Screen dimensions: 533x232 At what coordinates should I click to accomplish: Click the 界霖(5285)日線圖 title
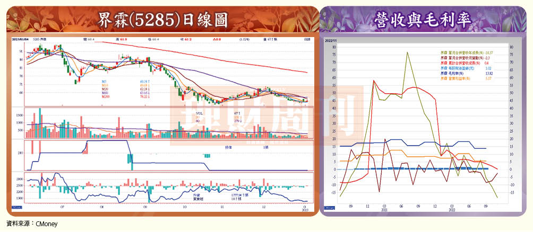(162, 20)
